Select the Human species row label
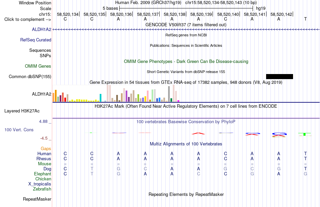 tap(44, 153)
